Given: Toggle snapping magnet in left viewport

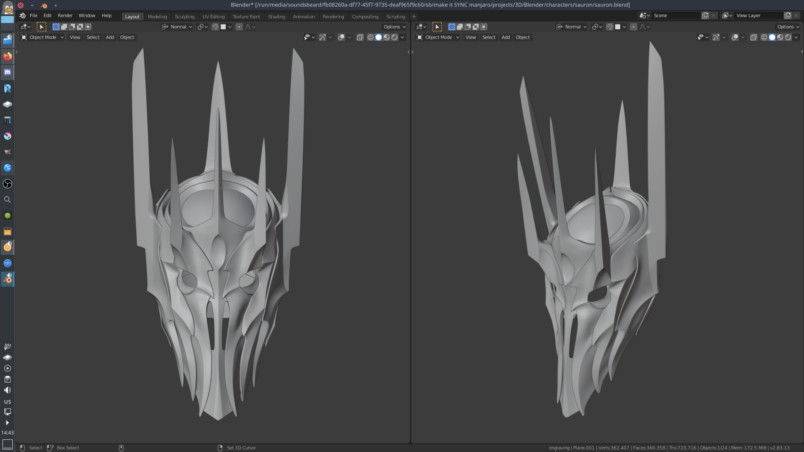Looking at the screenshot, I should (215, 27).
